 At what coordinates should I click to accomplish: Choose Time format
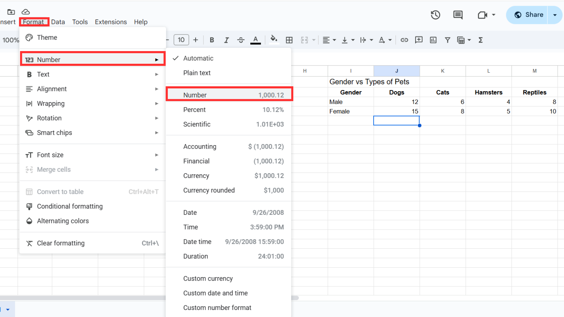point(229,227)
